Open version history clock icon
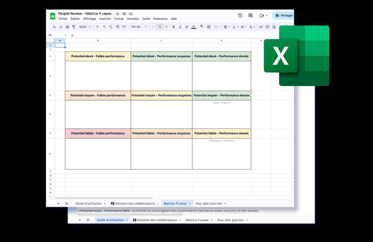 click(x=240, y=15)
